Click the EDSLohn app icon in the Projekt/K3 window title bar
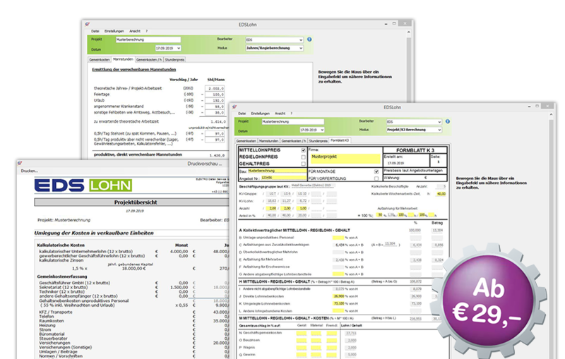 [x=234, y=107]
